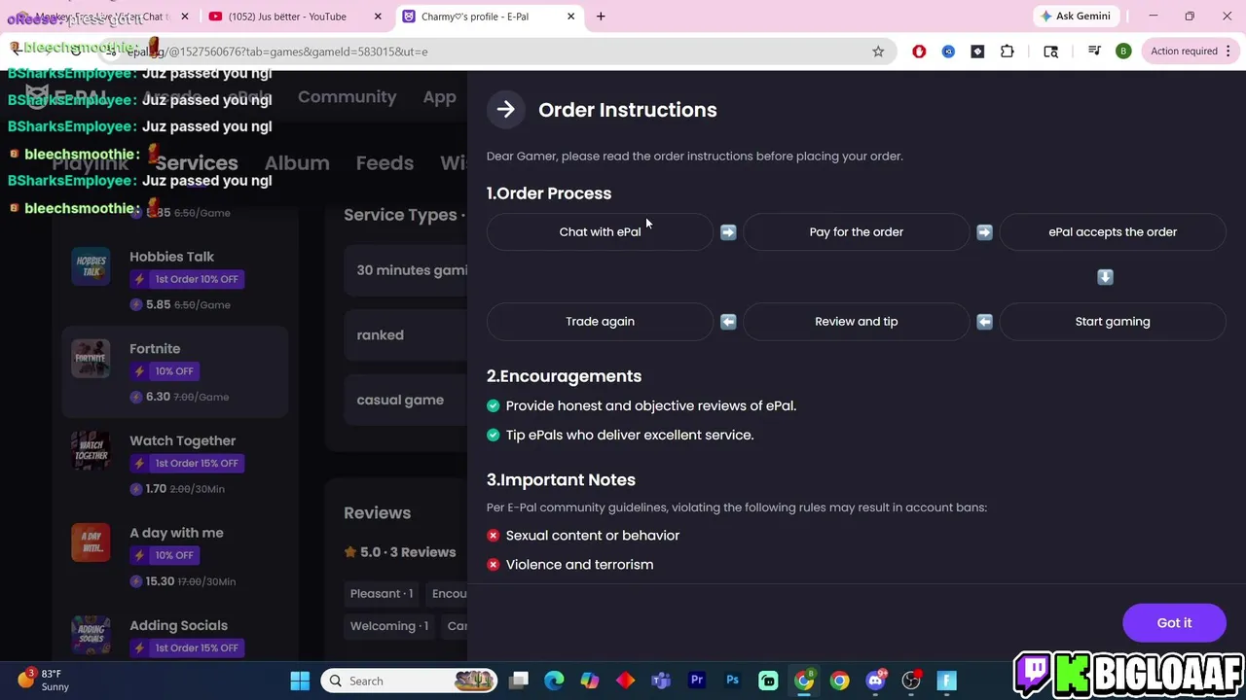1246x700 pixels.
Task: Click the A day with me thumbnail
Action: click(x=91, y=543)
